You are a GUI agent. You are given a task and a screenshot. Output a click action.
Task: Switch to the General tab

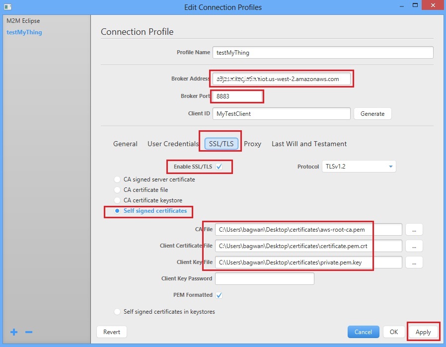[125, 144]
